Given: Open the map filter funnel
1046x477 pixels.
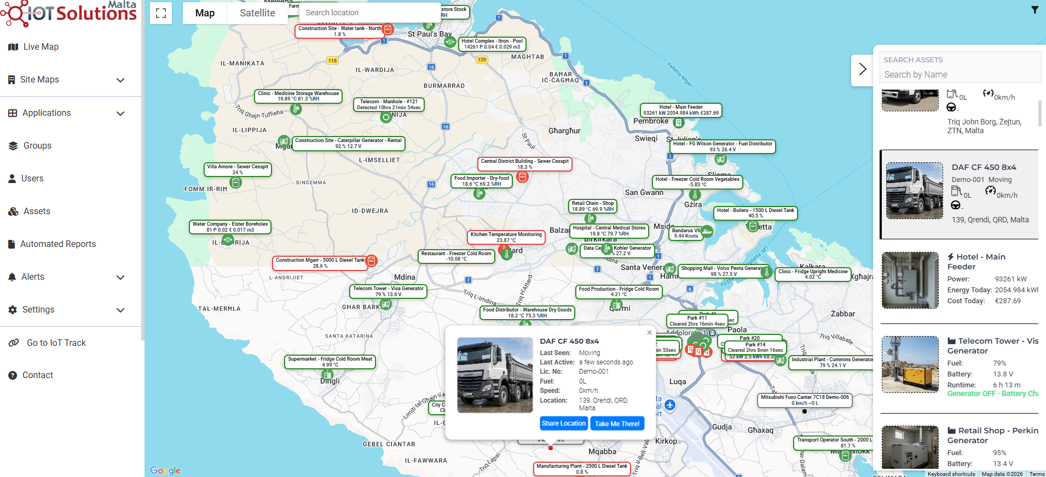Looking at the screenshot, I should click(x=1035, y=10).
